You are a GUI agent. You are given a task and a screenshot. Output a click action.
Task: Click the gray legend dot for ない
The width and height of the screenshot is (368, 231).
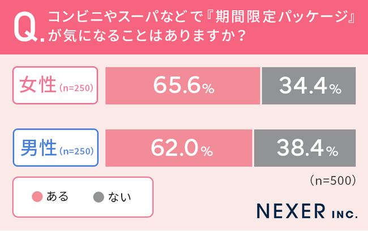coord(97,197)
